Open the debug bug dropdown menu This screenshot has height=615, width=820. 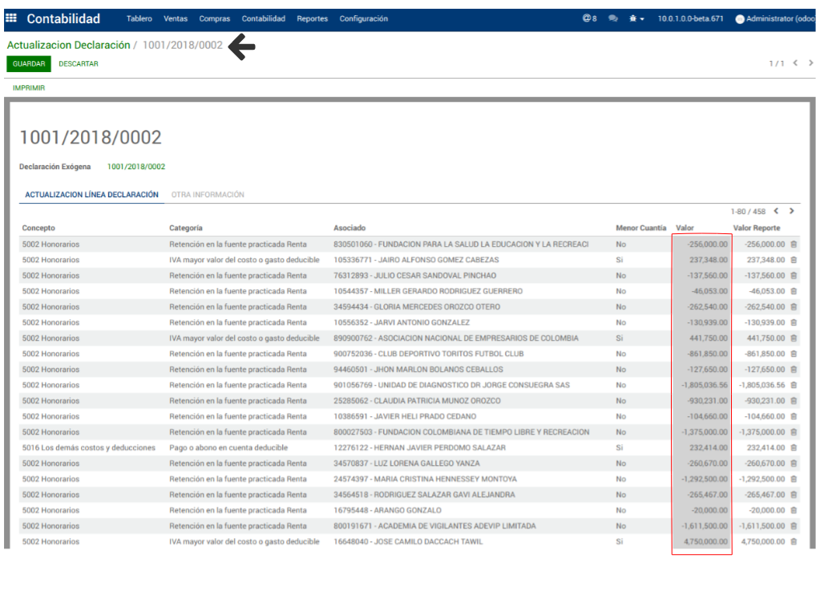[636, 18]
